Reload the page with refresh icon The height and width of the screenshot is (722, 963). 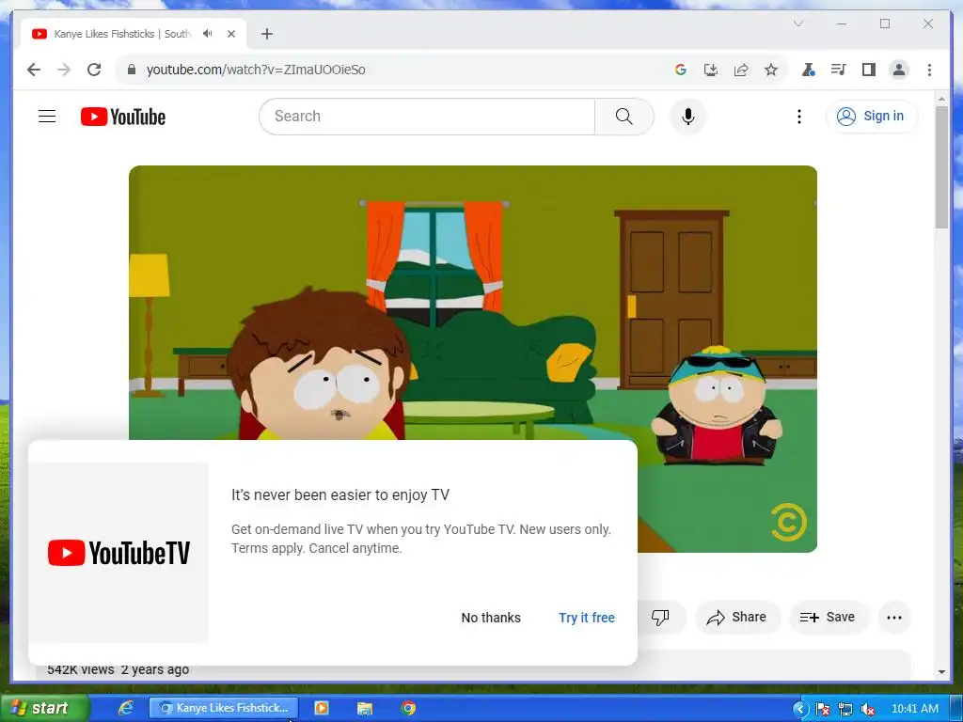(x=94, y=70)
